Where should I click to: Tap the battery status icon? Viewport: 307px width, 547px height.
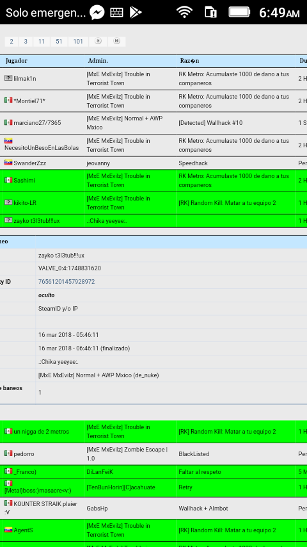[239, 12]
